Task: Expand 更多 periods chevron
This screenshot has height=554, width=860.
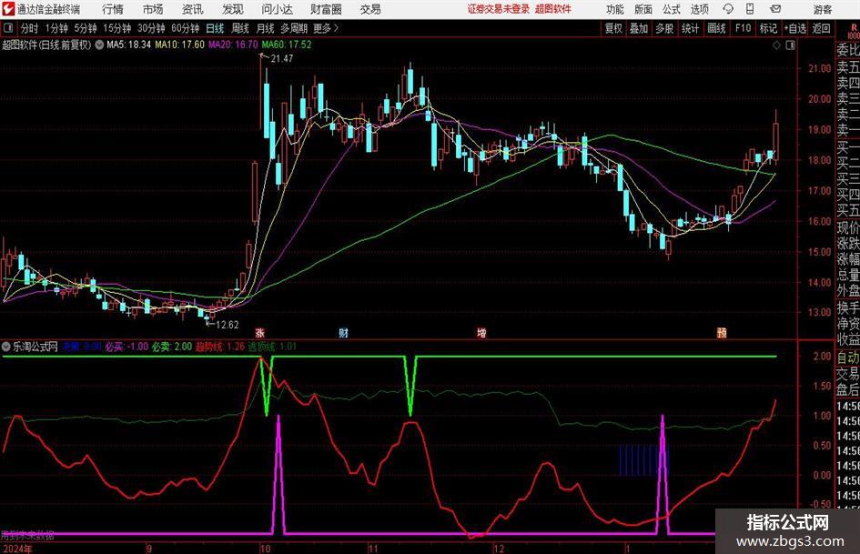Action: (x=327, y=28)
